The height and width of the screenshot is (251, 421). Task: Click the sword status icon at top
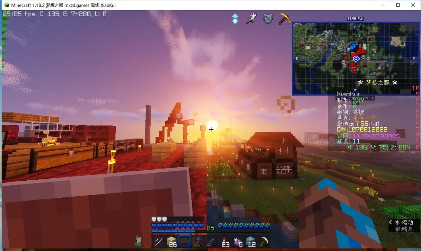coord(252,18)
